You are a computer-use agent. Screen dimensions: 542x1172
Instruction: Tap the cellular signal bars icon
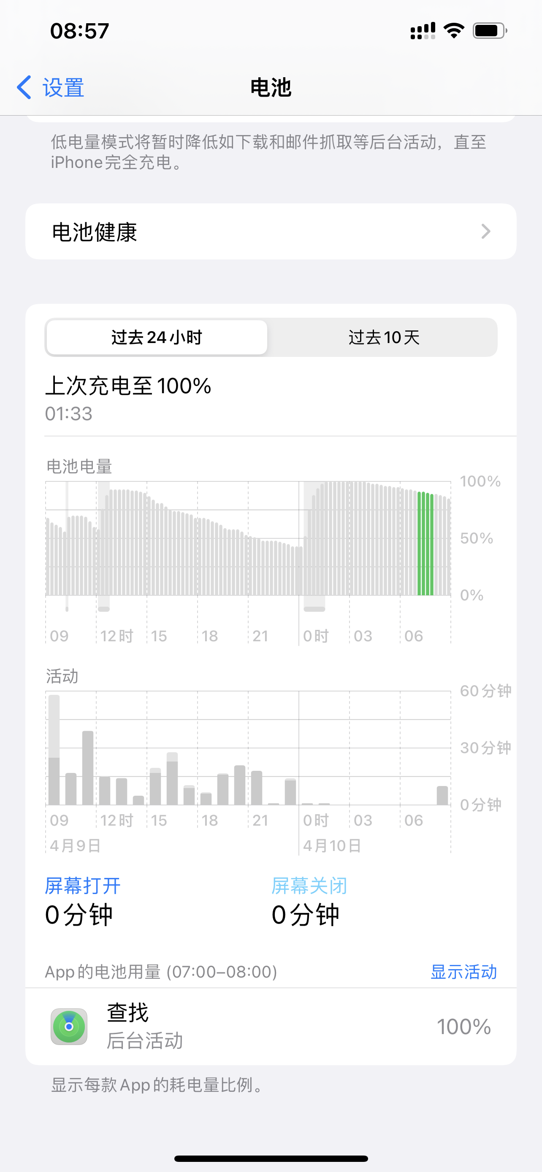click(423, 31)
